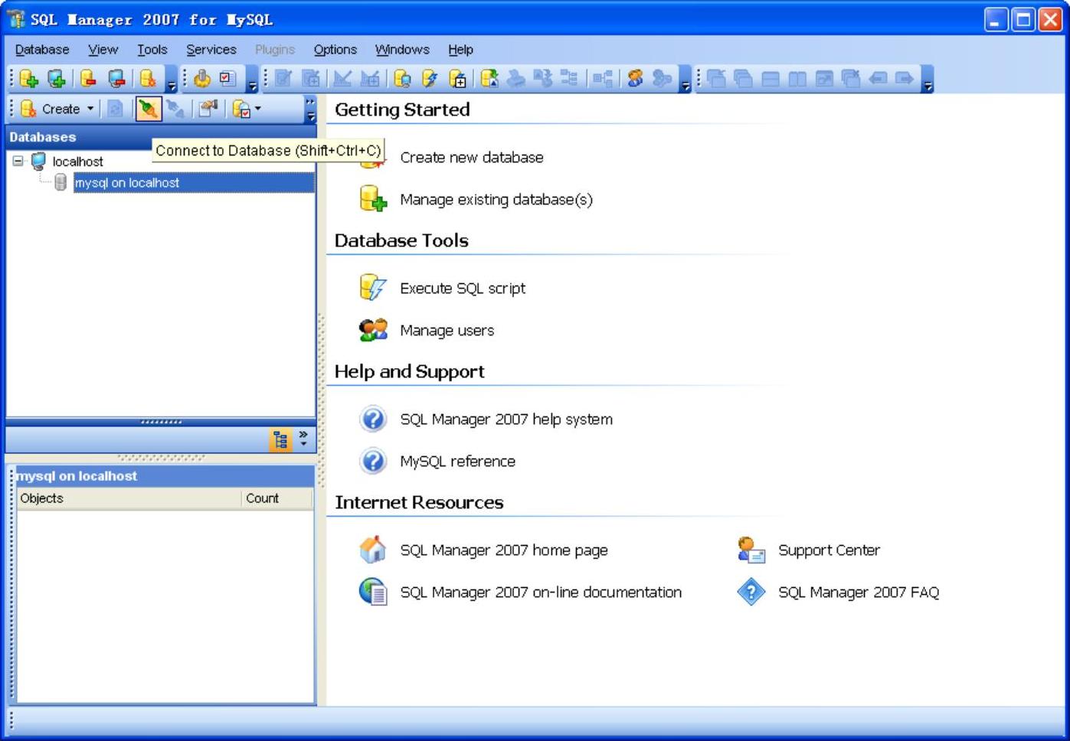Click the Unregister Database icon with red minus
Screen dimensions: 1070x741
[88, 79]
